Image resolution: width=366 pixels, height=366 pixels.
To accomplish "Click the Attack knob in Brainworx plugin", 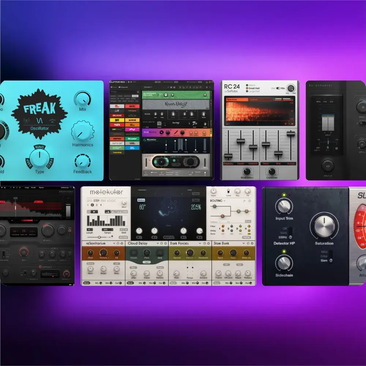I will [48, 230].
